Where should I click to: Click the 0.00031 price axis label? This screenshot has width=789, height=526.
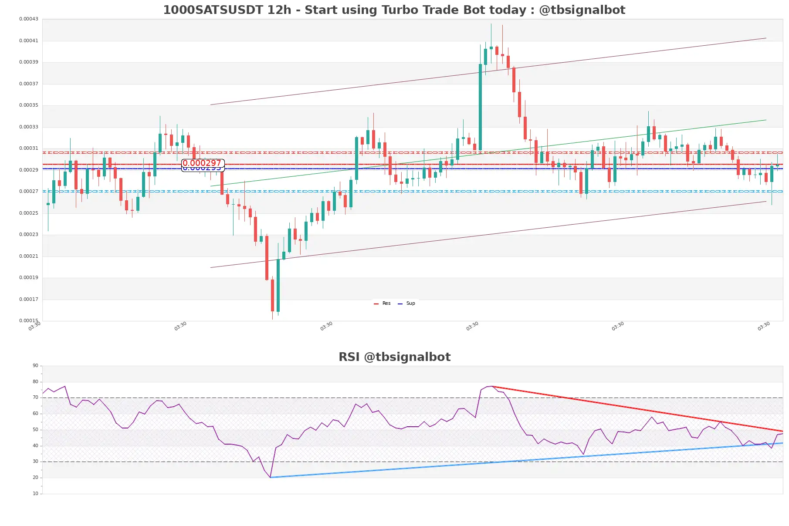click(28, 148)
